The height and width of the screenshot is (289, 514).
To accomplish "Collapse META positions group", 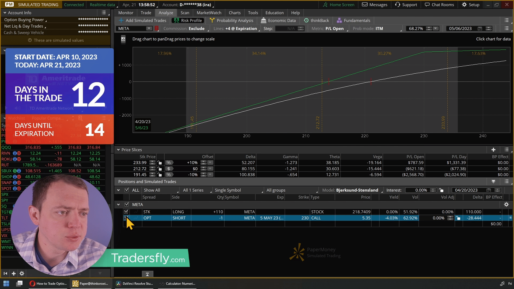I will (118, 204).
